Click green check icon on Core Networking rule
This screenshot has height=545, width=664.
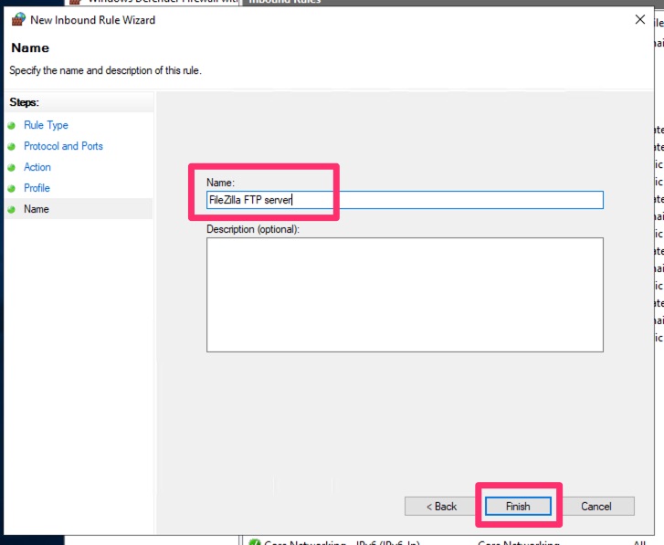pyautogui.click(x=255, y=540)
